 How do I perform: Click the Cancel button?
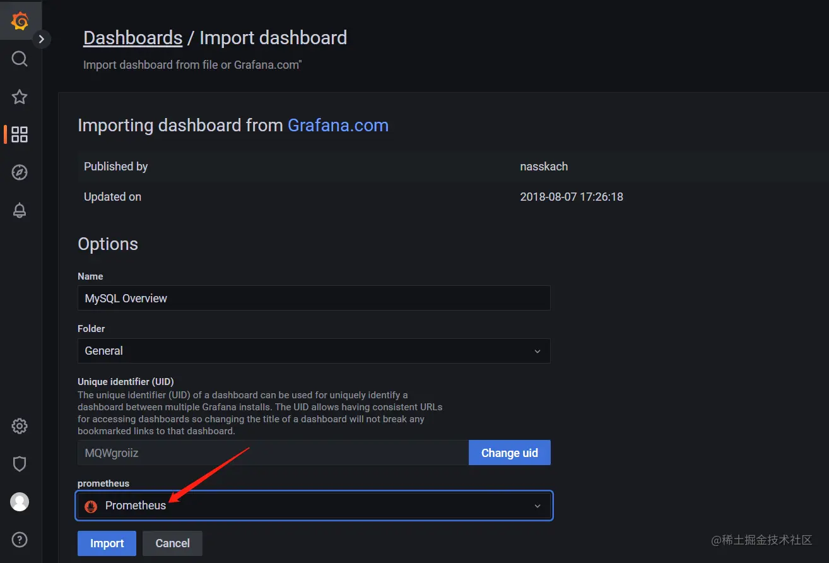[x=173, y=543]
